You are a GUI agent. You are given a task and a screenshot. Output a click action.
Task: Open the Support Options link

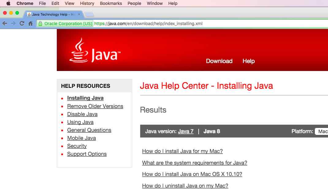point(87,154)
